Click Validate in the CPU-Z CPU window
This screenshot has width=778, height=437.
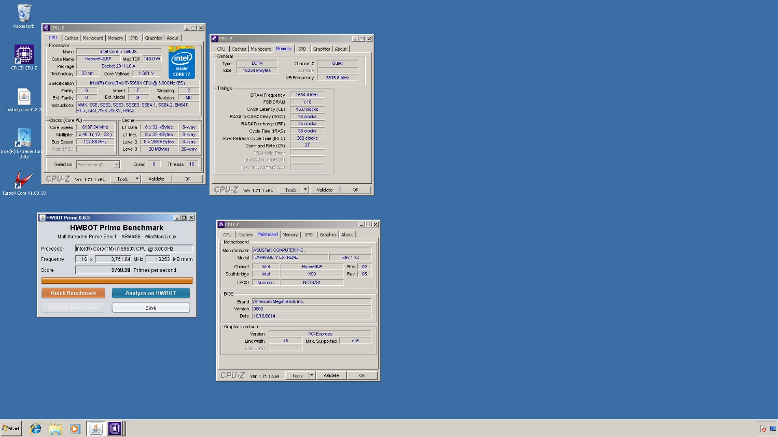157,179
